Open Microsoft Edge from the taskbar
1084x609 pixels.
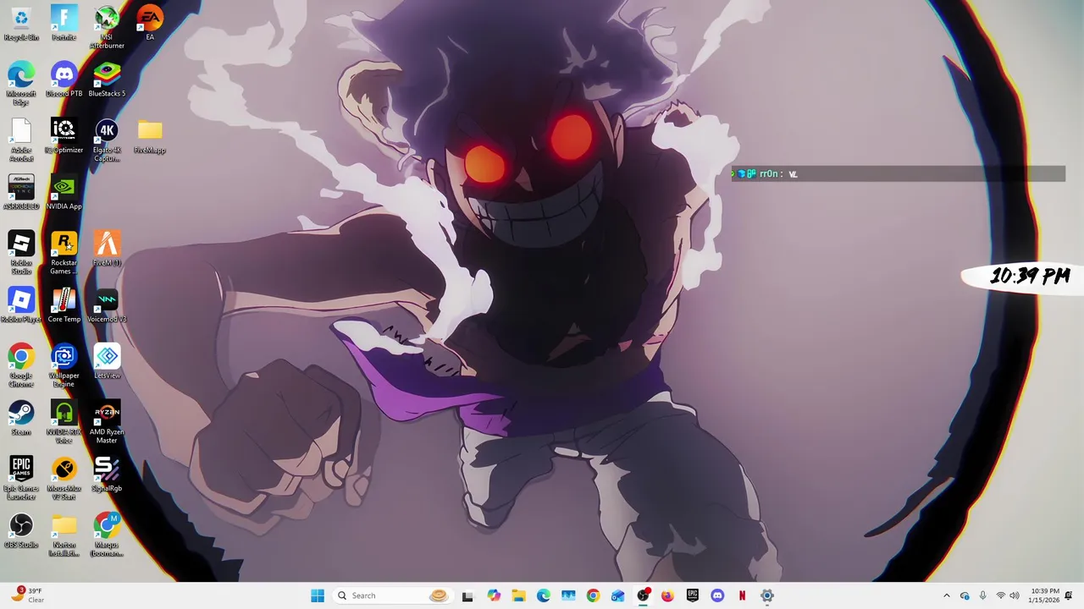click(544, 595)
